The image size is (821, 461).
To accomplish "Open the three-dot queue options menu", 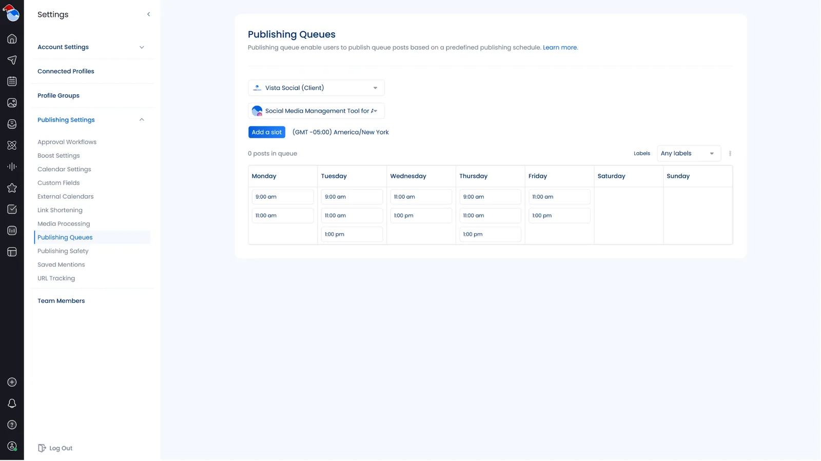I will (x=730, y=154).
